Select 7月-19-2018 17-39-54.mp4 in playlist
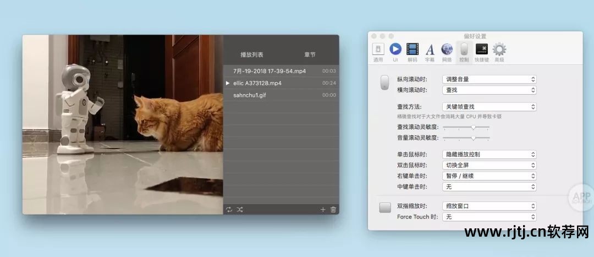This screenshot has height=257, width=594. (x=281, y=71)
